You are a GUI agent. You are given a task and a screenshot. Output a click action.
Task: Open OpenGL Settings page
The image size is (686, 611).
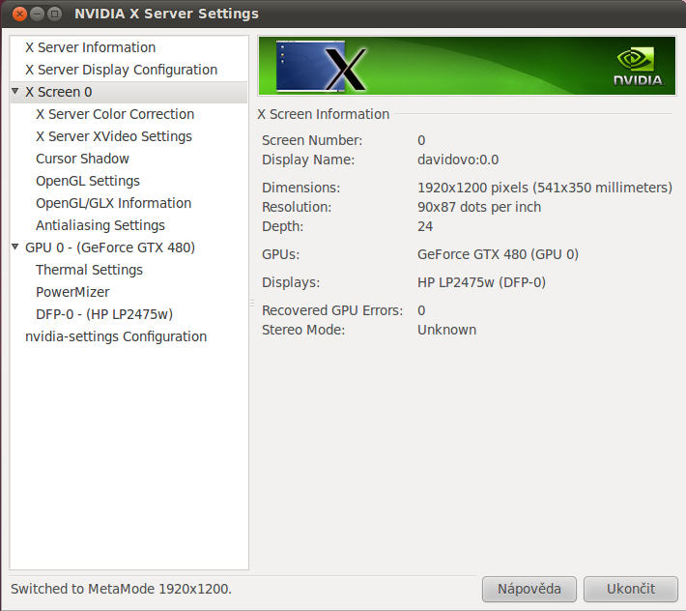pyautogui.click(x=88, y=181)
